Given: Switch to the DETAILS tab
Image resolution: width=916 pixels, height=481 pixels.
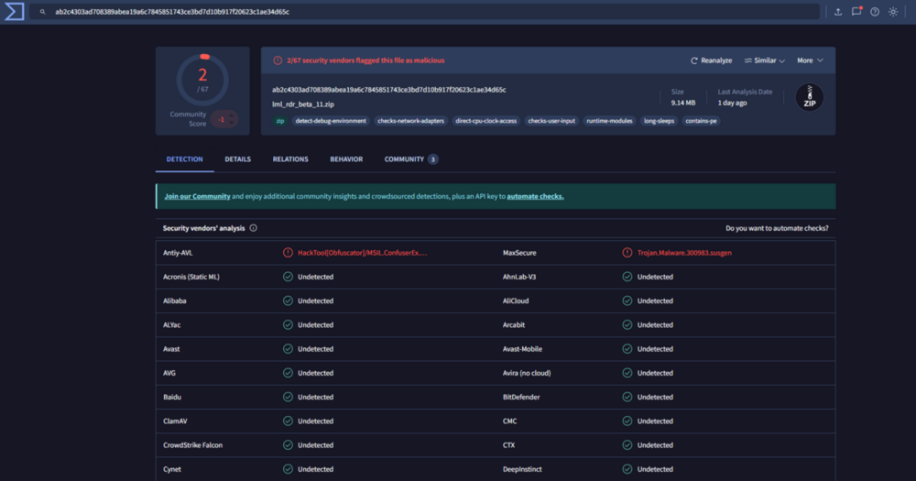Looking at the screenshot, I should (x=238, y=159).
